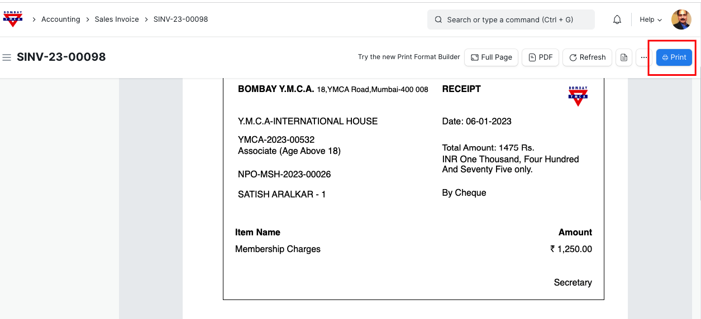The image size is (701, 319).
Task: Open the three-dots more options menu
Action: point(643,57)
